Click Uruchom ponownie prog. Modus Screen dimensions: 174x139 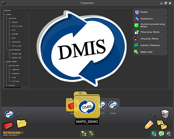click(x=150, y=25)
